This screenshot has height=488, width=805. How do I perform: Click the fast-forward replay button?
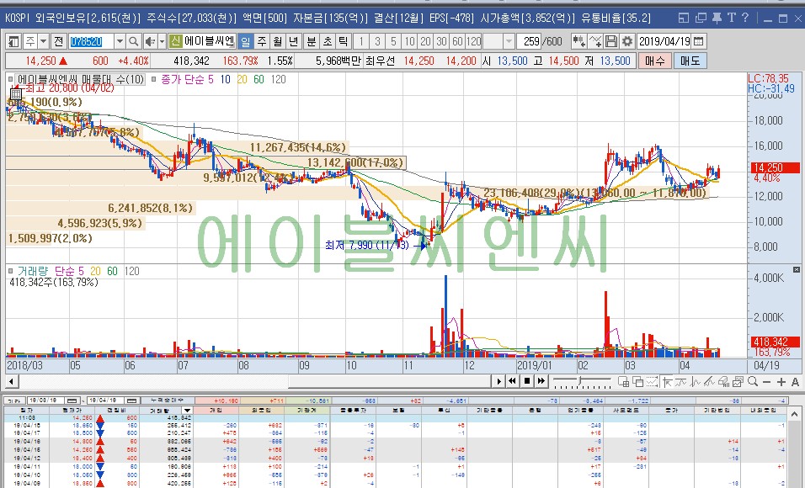click(541, 381)
